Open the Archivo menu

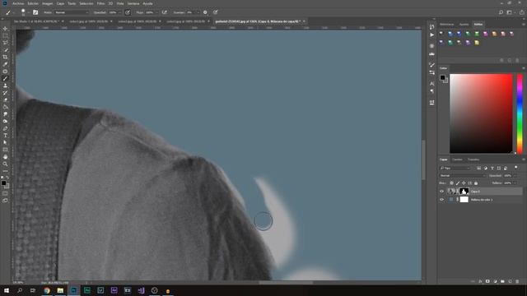coord(18,3)
